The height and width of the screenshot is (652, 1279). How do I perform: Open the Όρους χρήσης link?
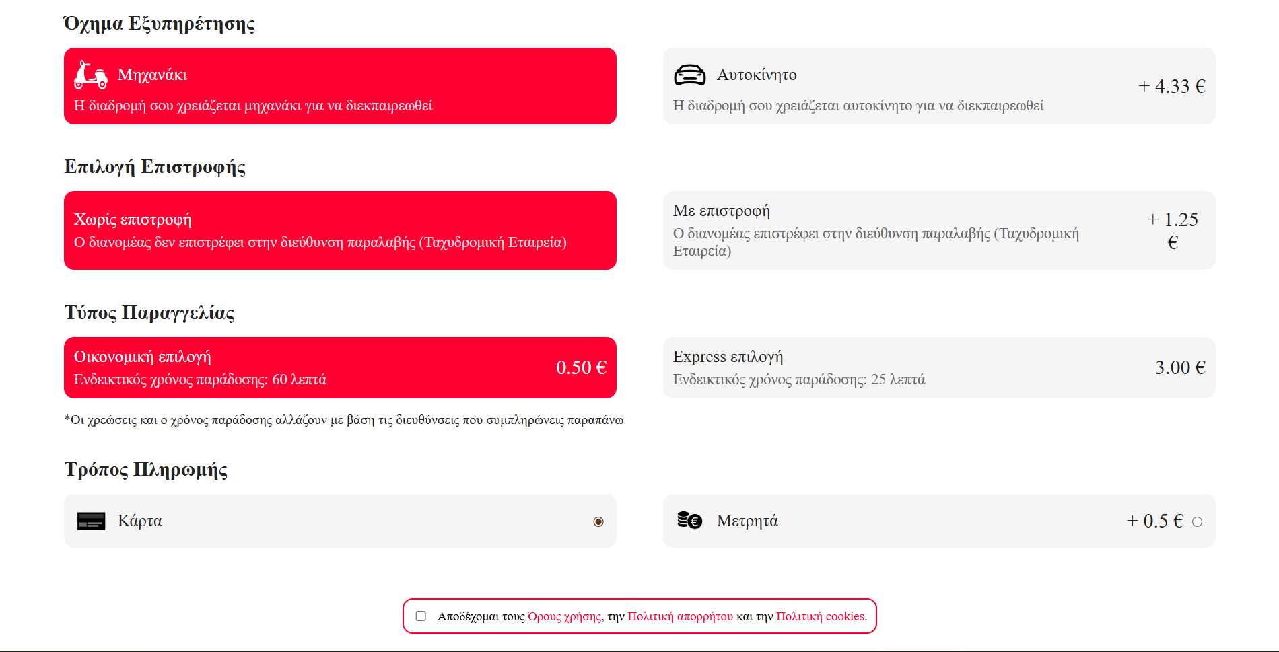click(x=564, y=616)
